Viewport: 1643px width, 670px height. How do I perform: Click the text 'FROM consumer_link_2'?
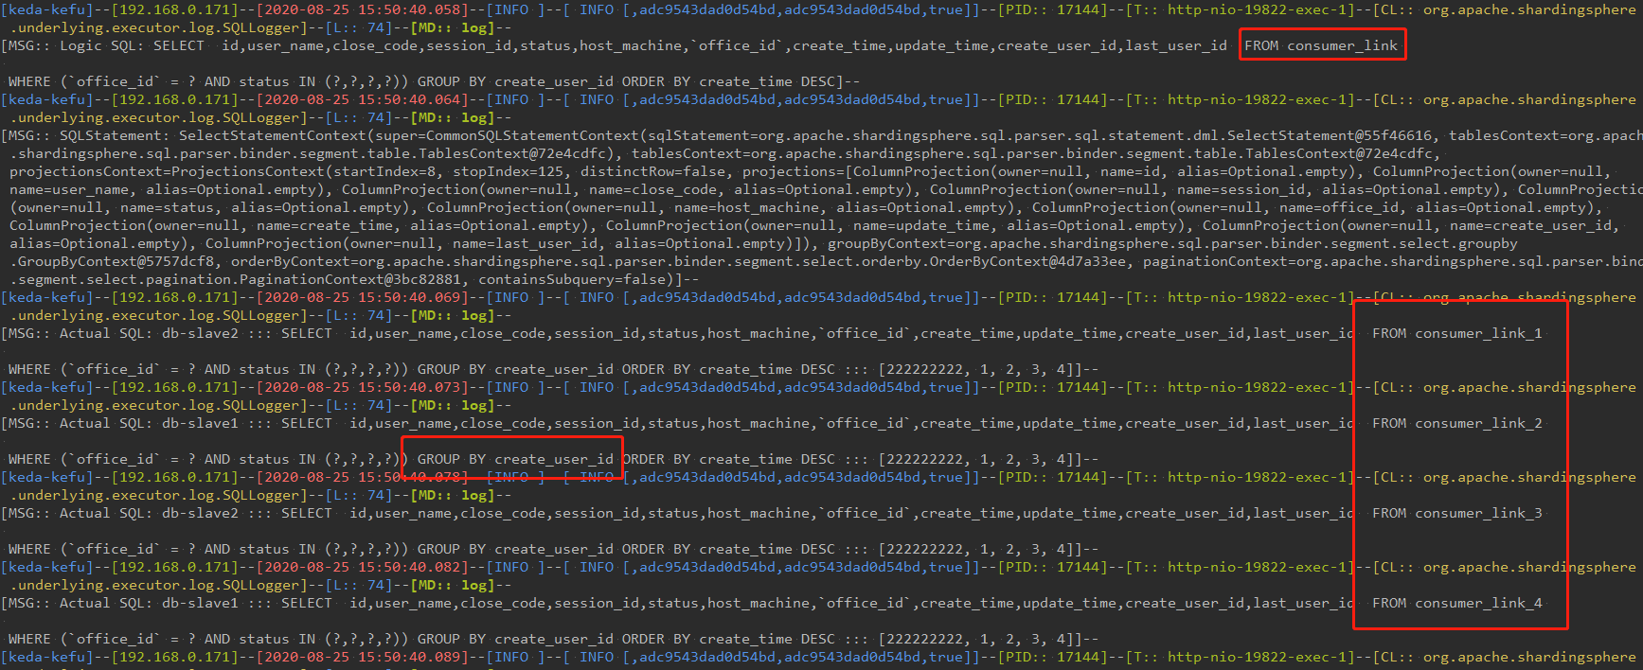pyautogui.click(x=1457, y=423)
